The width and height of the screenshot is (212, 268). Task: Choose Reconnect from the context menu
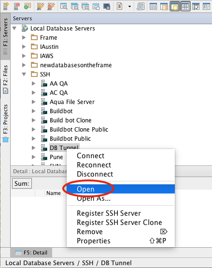[121, 165]
